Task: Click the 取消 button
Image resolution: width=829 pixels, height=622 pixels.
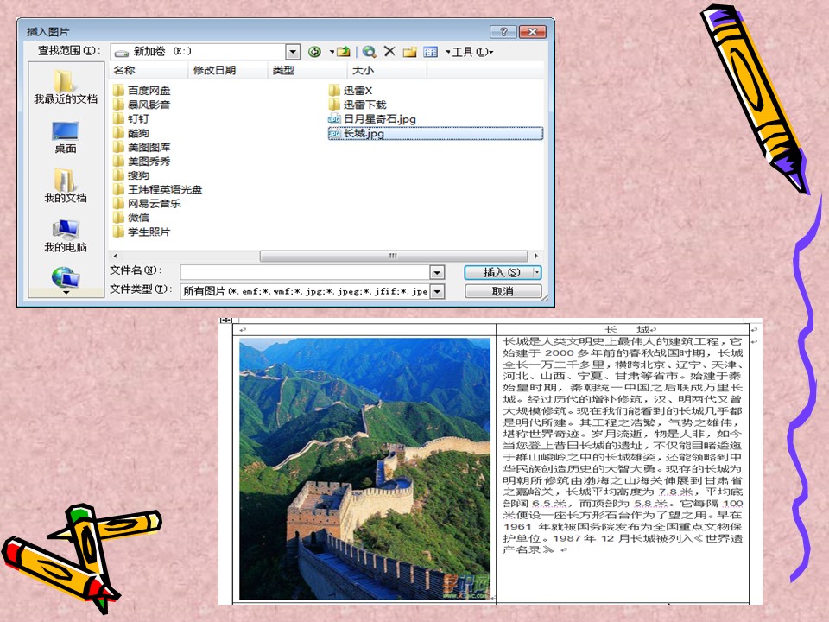Action: click(503, 291)
